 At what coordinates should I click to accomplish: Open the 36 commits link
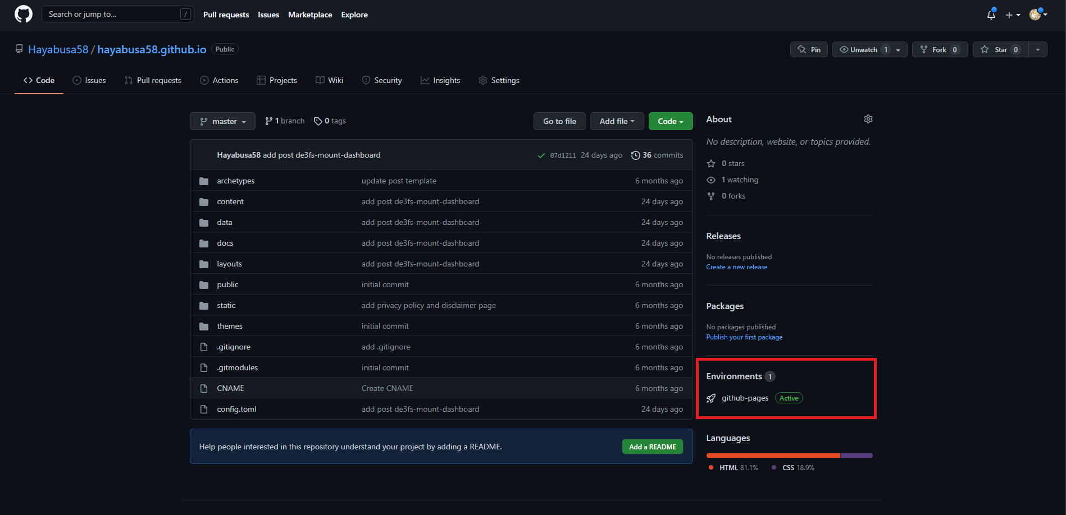657,155
